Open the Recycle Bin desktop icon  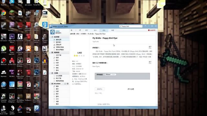click(x=4, y=3)
